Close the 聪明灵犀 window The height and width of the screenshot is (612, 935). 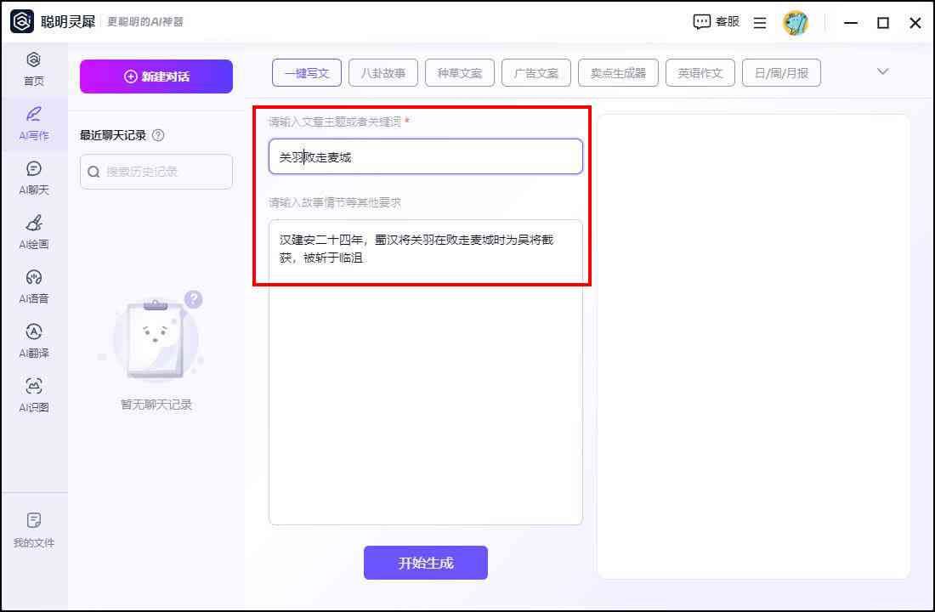tap(915, 23)
